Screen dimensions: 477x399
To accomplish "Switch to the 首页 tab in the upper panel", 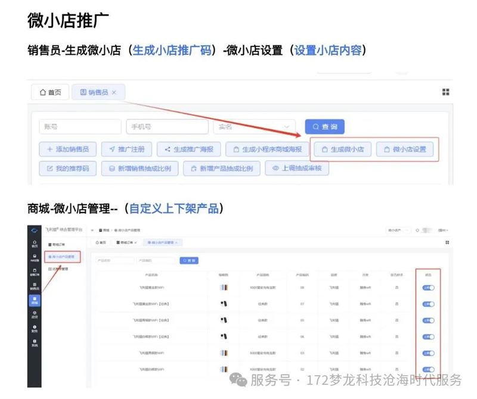I will pyautogui.click(x=50, y=92).
